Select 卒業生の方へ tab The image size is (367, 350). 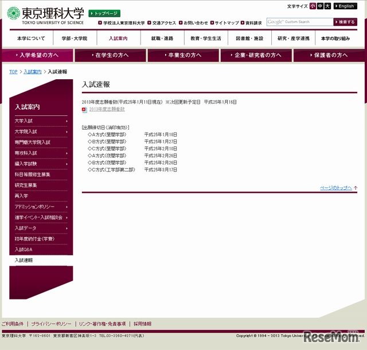[x=183, y=55]
